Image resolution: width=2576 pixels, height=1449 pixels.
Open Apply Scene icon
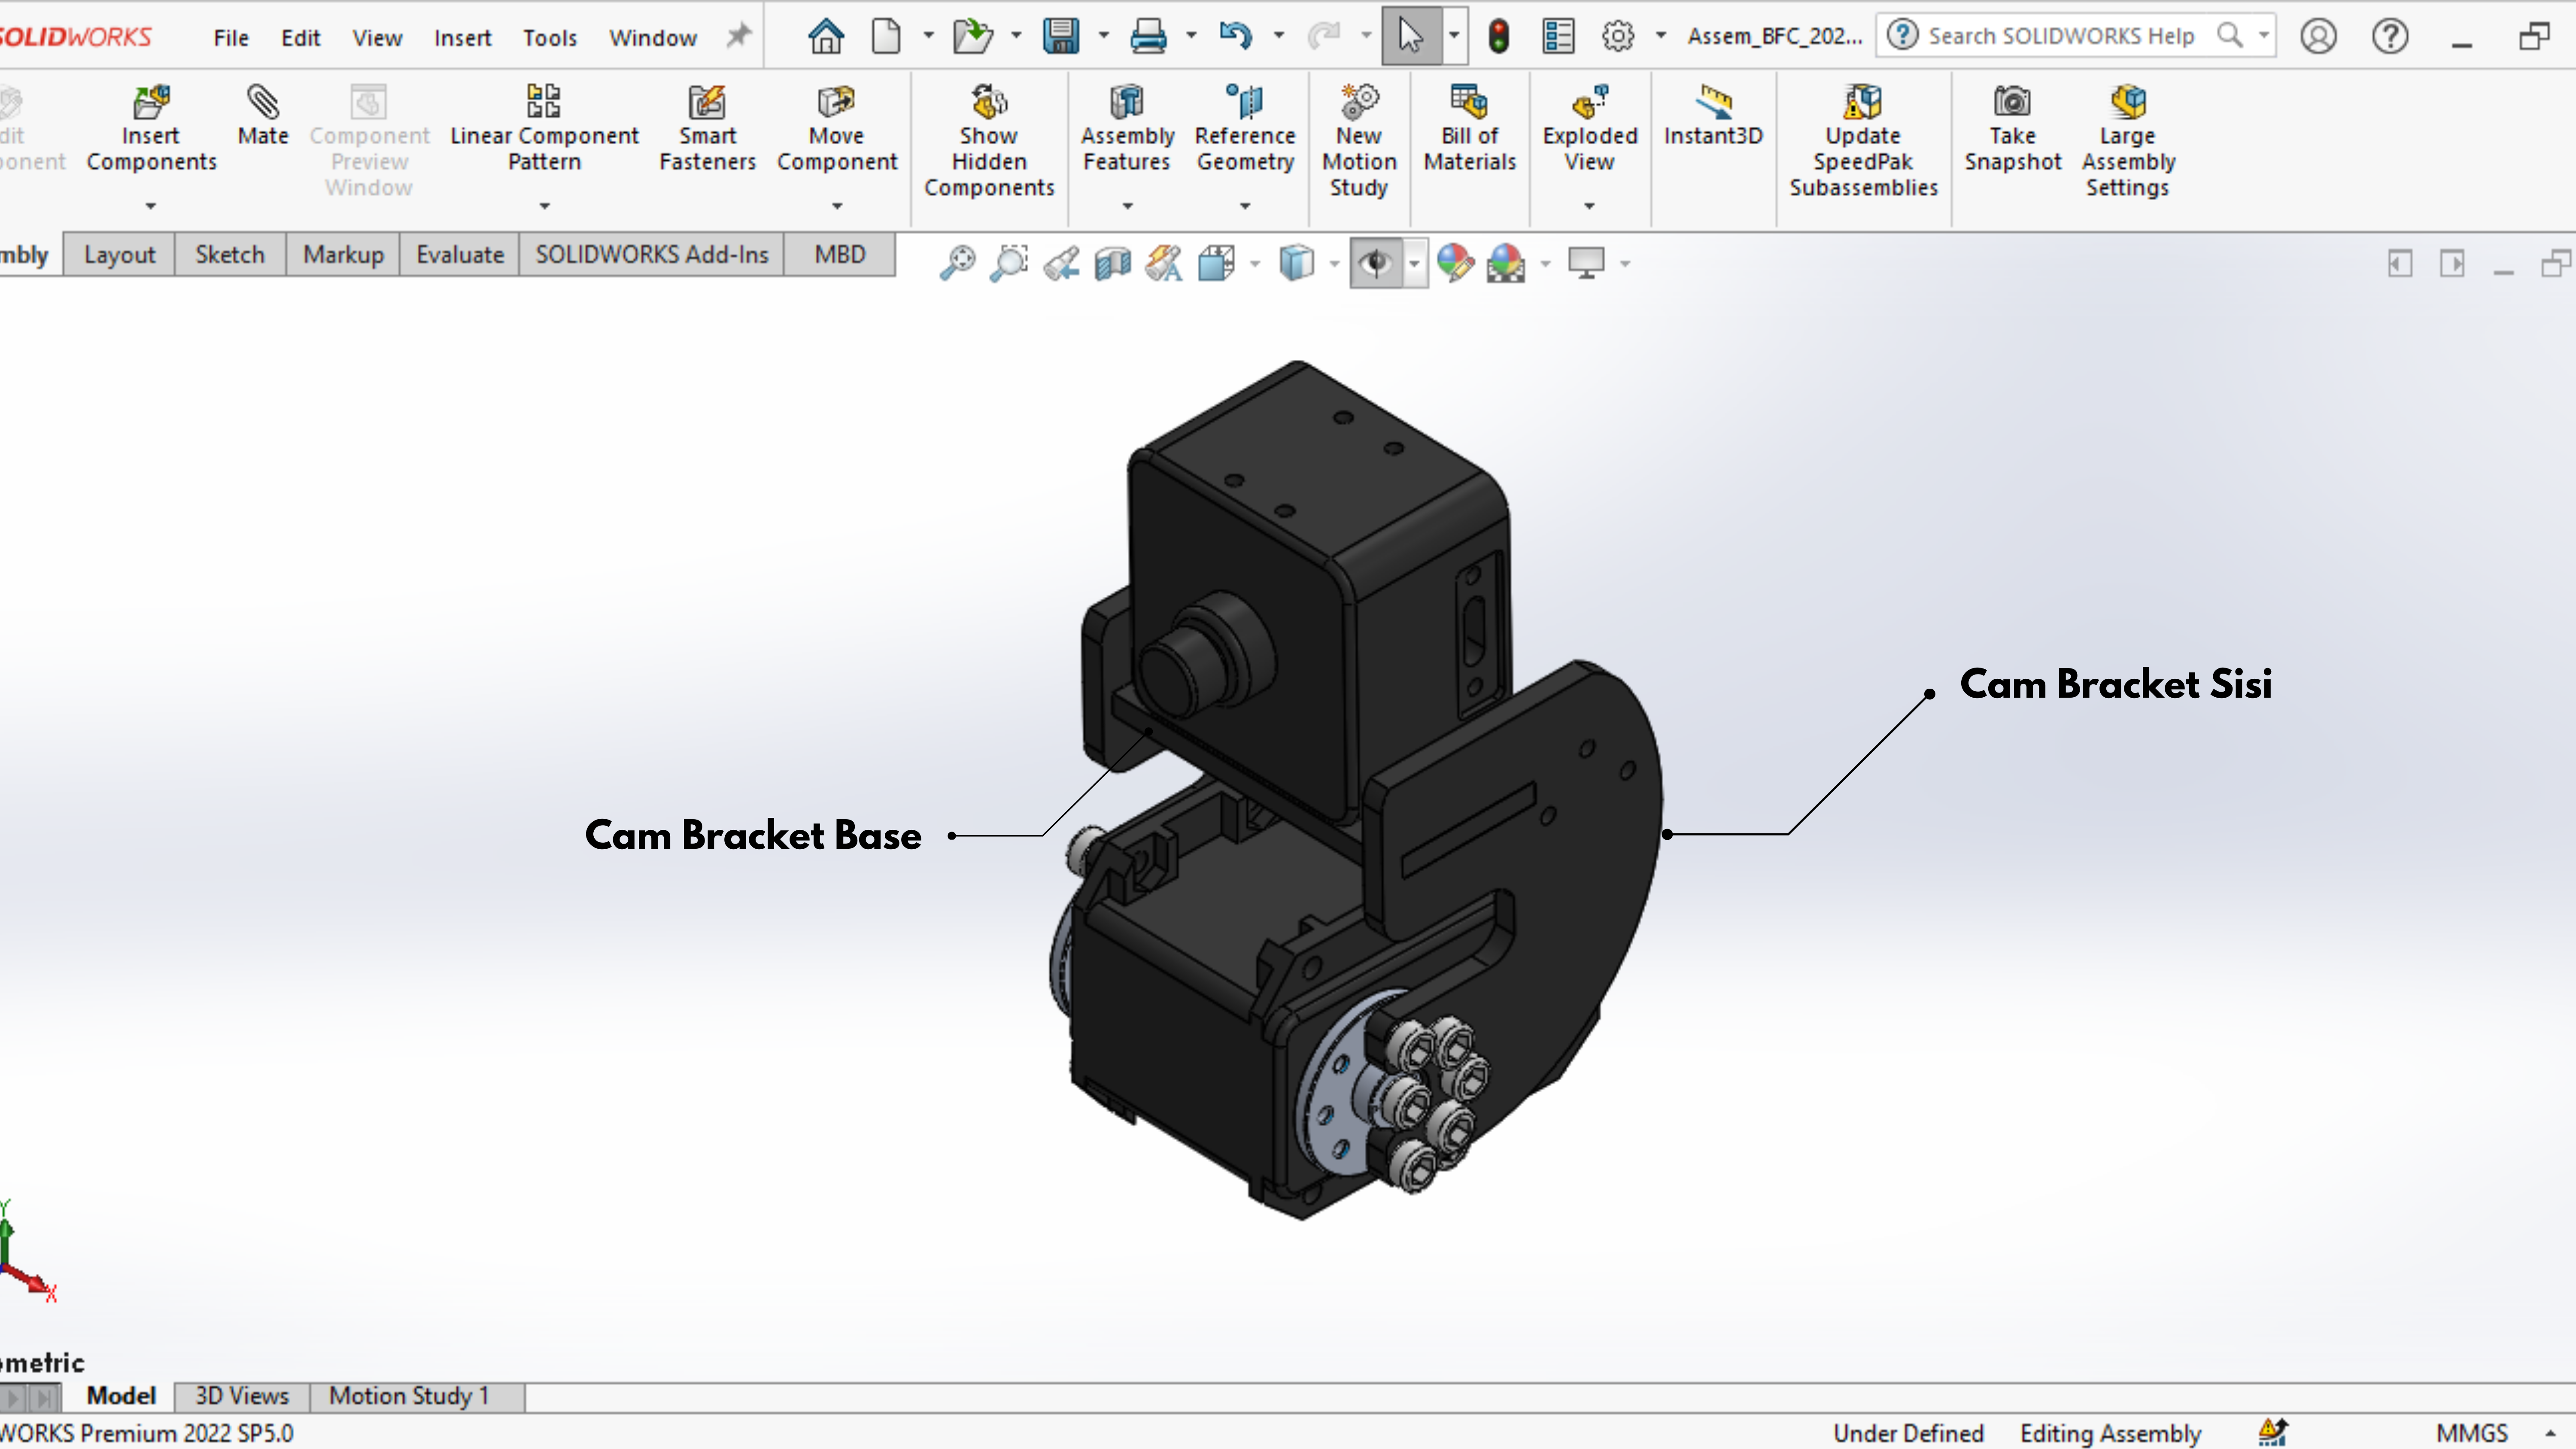[1506, 263]
